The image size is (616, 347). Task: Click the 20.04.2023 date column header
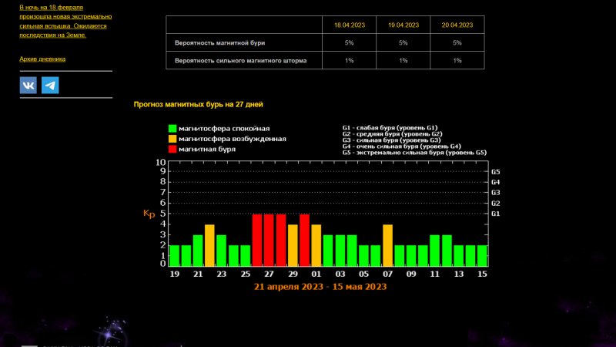point(457,25)
